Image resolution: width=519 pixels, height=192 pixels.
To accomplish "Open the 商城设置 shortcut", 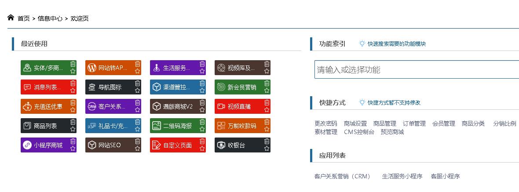I will point(355,123).
